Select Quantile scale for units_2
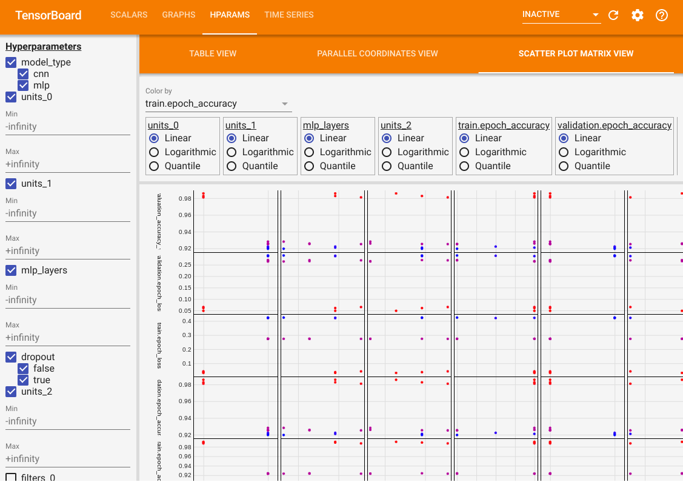683x482 pixels. click(x=387, y=166)
